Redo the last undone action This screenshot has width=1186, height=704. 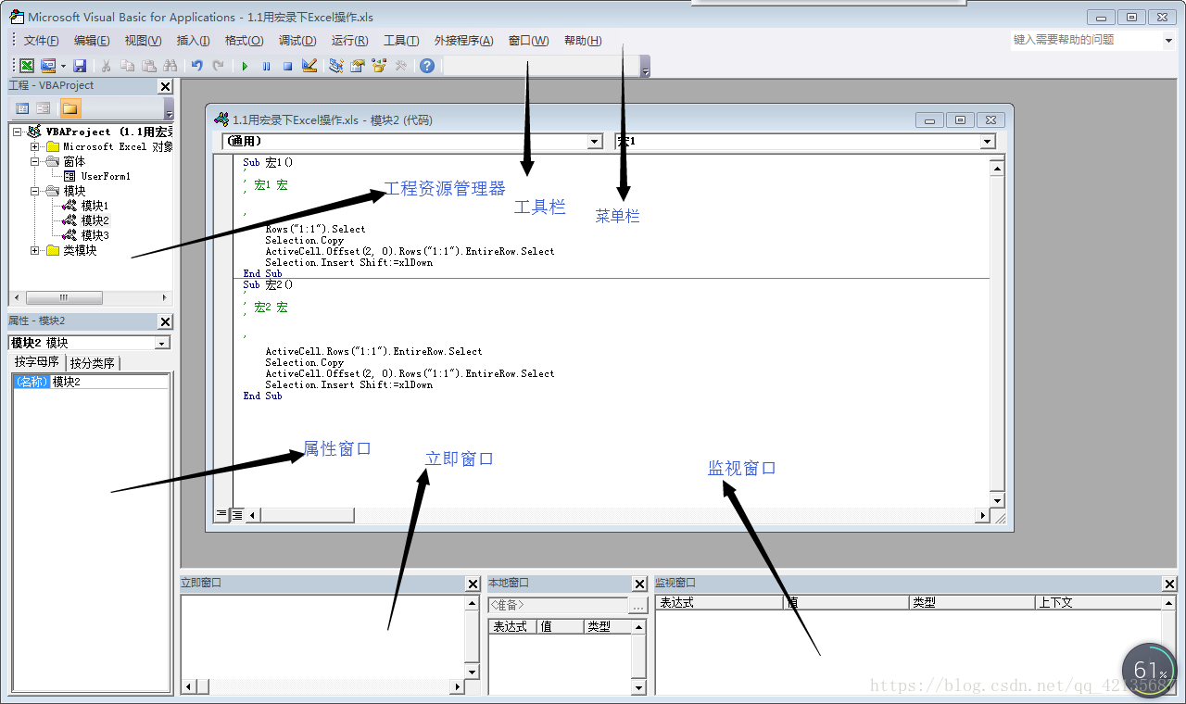[218, 66]
